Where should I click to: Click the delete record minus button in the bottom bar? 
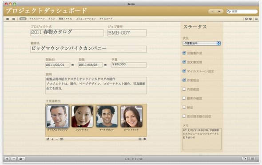[x=14, y=159]
